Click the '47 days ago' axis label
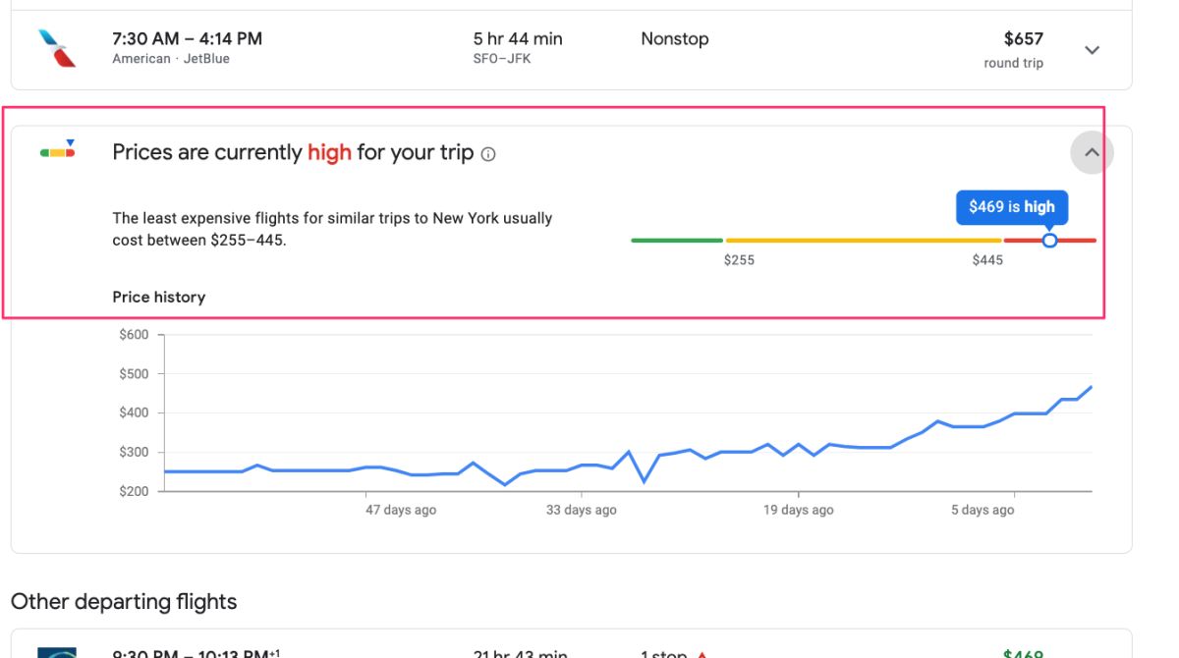Viewport: 1179px width, 658px height. (401, 510)
